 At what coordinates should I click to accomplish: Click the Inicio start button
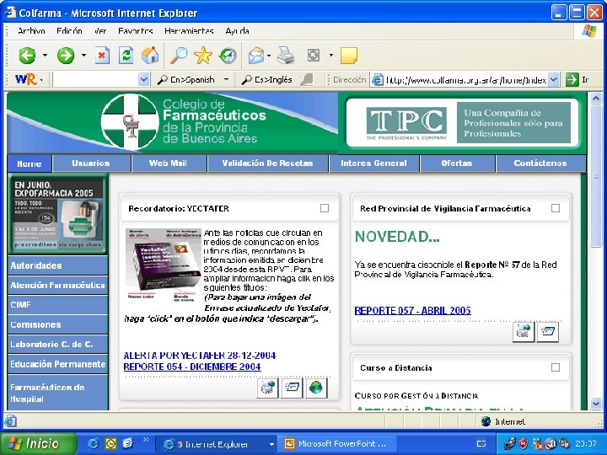coord(38,443)
